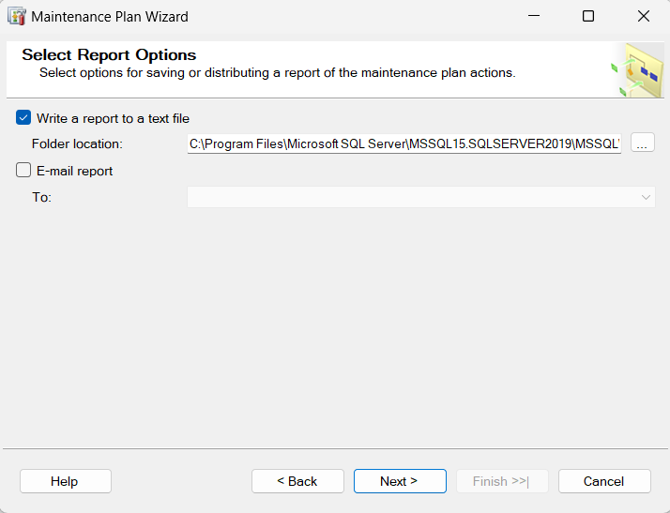Image resolution: width=670 pixels, height=513 pixels.
Task: Close the wizard with the X button
Action: 643,16
